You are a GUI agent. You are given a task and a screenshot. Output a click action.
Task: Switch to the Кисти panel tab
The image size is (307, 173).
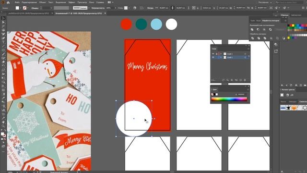click(283, 101)
